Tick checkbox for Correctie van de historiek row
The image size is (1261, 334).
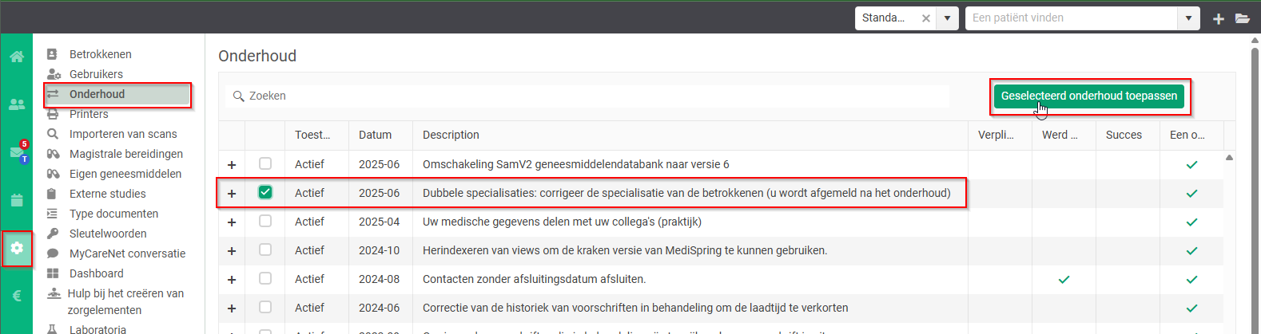(x=265, y=307)
